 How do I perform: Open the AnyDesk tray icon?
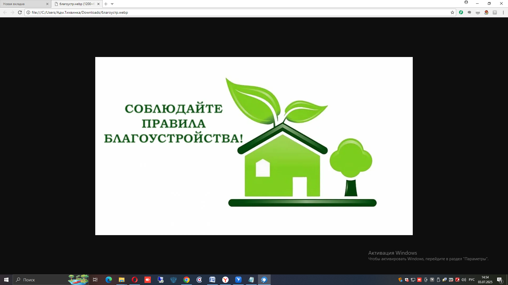pyautogui.click(x=419, y=280)
